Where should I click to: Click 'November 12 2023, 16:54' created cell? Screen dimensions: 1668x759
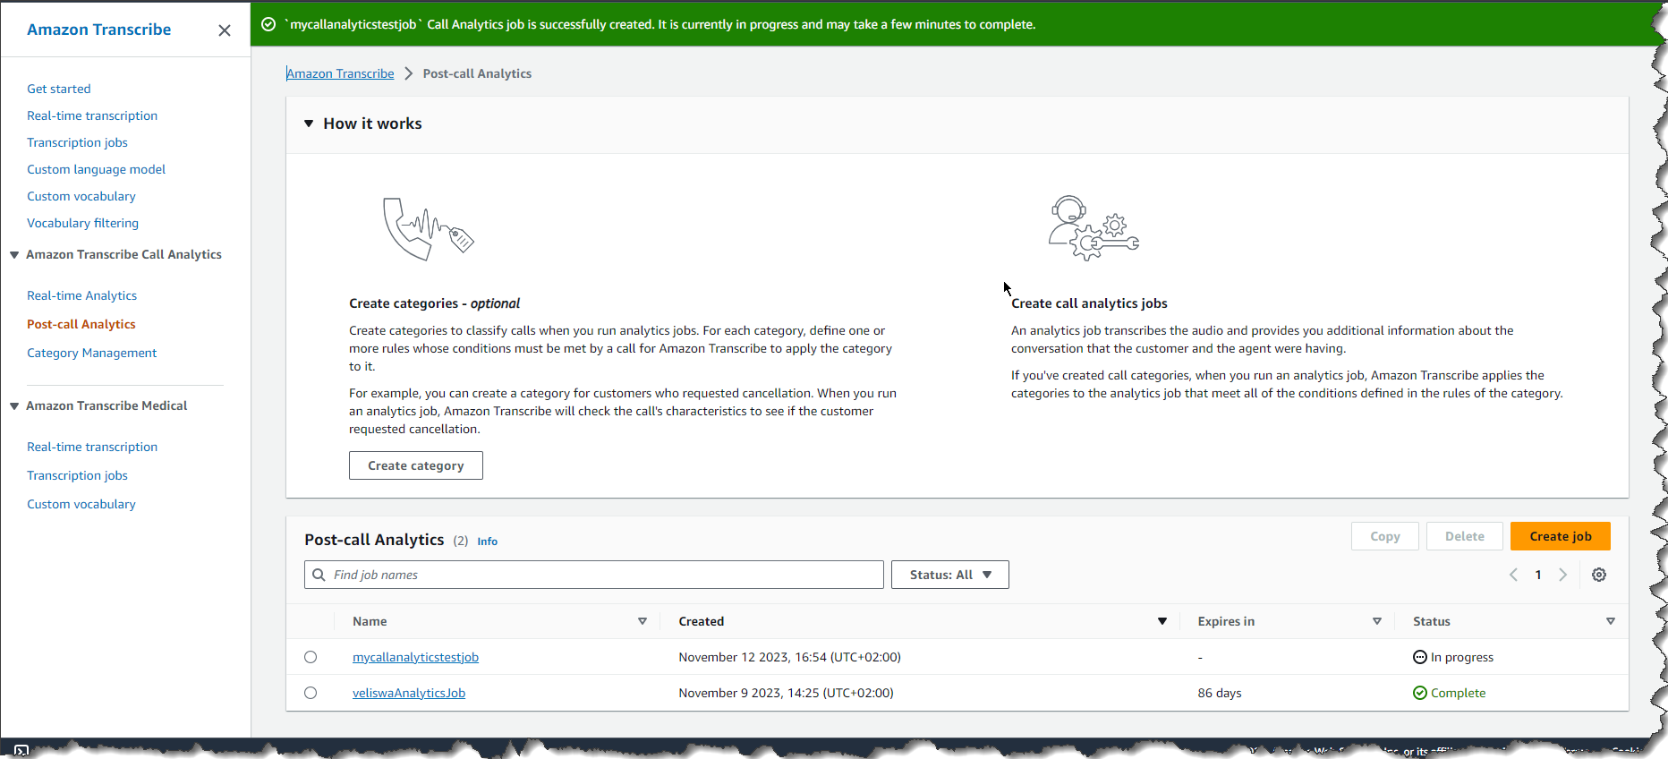789,657
